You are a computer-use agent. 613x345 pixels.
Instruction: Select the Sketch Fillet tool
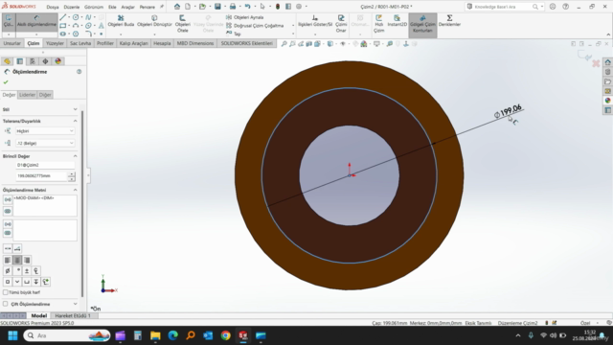coord(88,34)
